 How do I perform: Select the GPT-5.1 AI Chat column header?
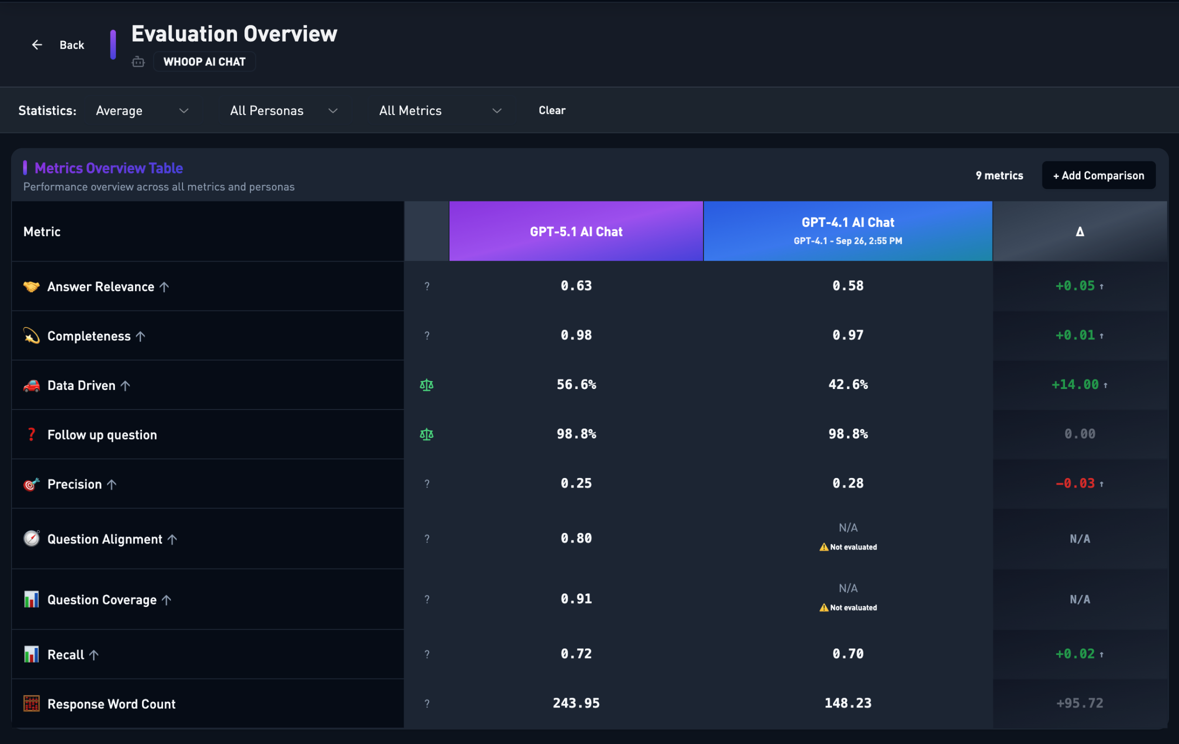point(576,231)
